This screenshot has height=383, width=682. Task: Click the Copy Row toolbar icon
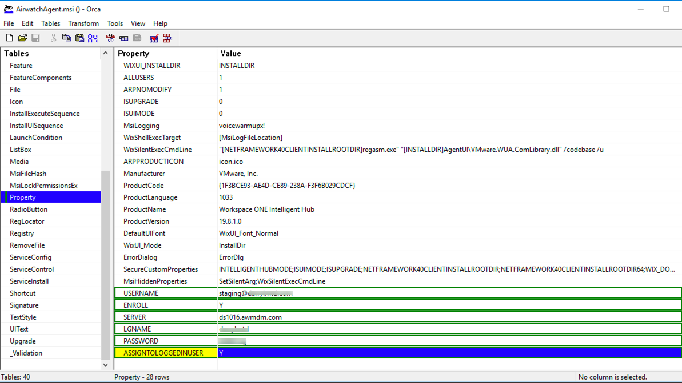point(123,38)
